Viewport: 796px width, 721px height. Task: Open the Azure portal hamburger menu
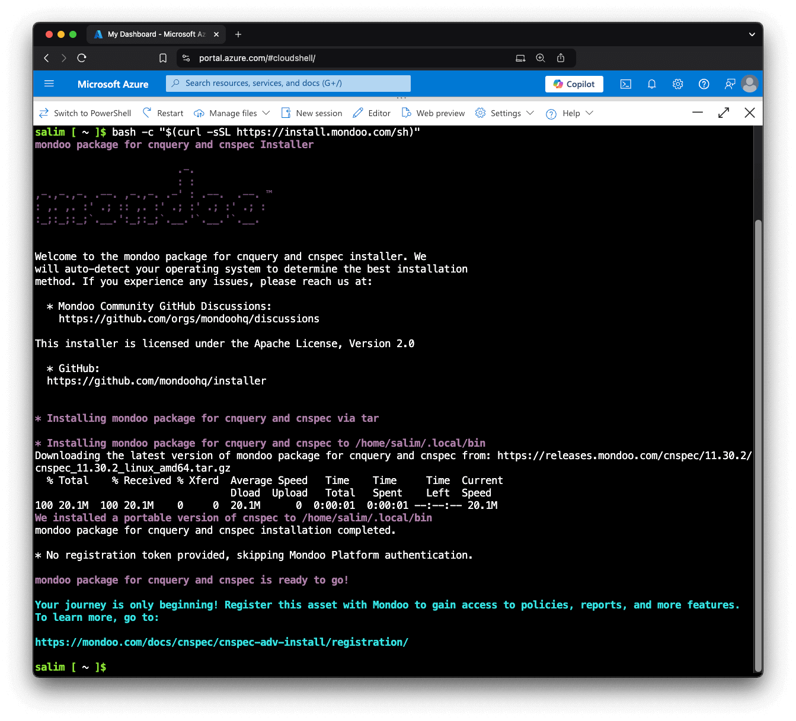(49, 84)
